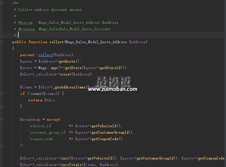Screen dimensions: 226x167
Task: Click the underlined collect link after parent::
Action: [46, 55]
